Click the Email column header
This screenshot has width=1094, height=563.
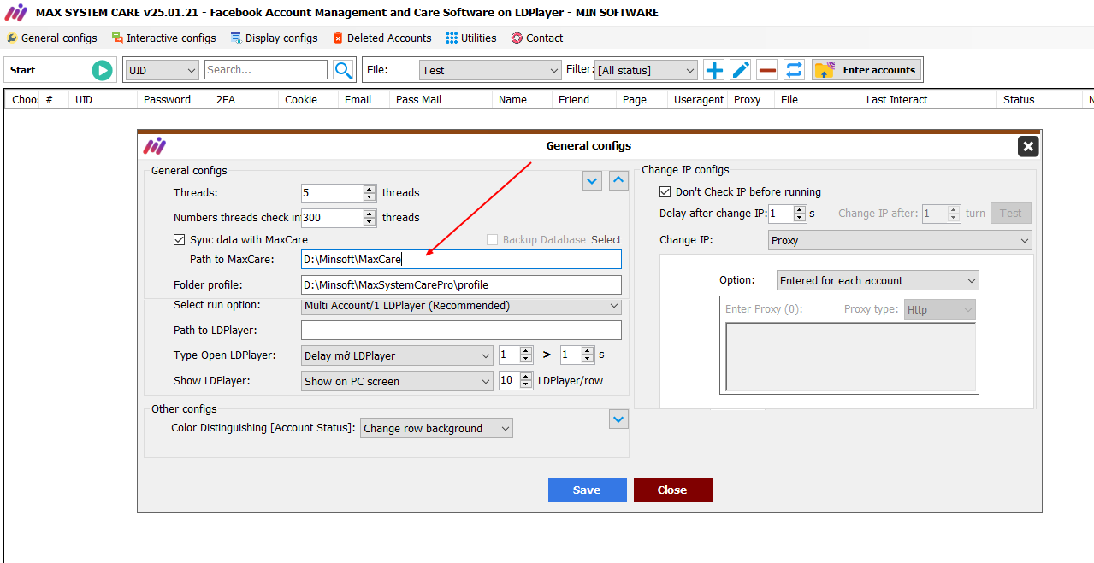358,100
